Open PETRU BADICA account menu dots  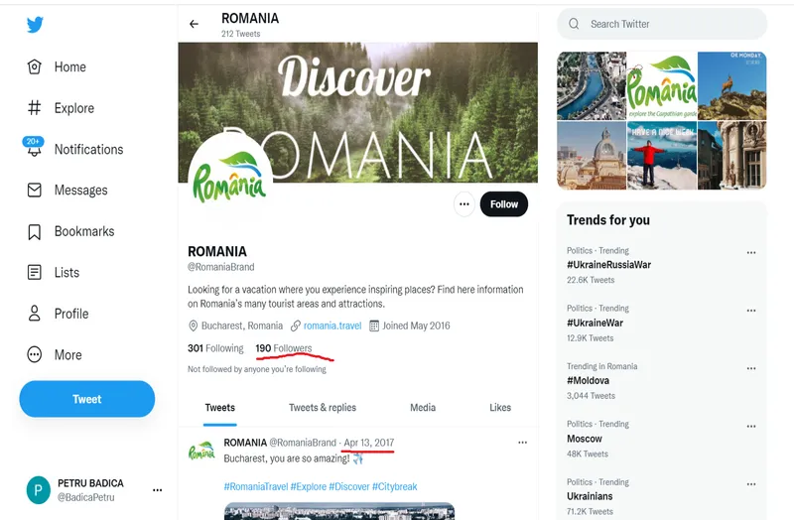coord(158,489)
